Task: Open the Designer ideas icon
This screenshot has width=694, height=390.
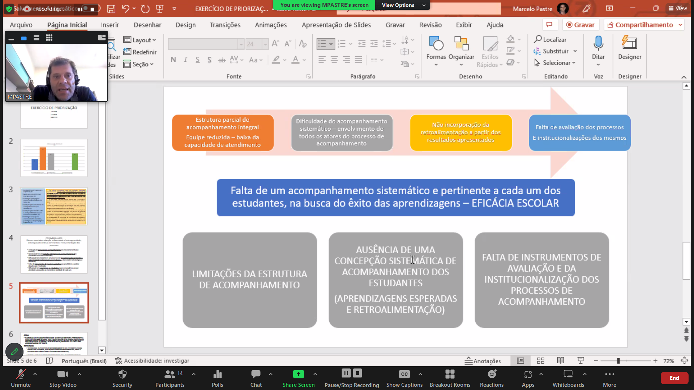Action: click(x=630, y=48)
